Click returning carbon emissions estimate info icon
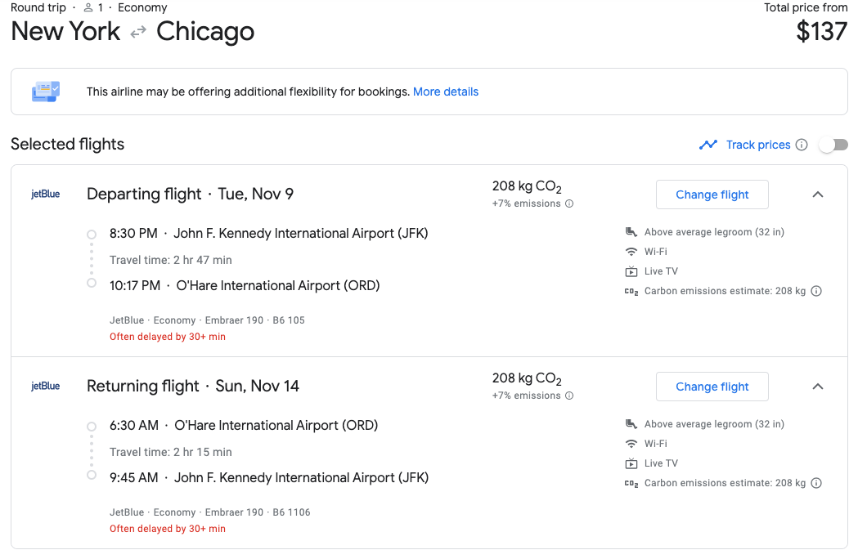 click(x=816, y=483)
